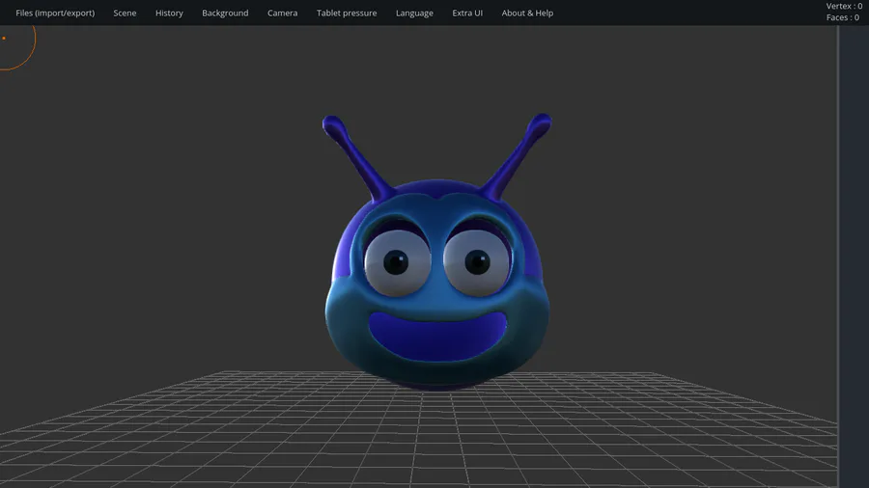Click the Faces : 0 counter text

(x=842, y=17)
